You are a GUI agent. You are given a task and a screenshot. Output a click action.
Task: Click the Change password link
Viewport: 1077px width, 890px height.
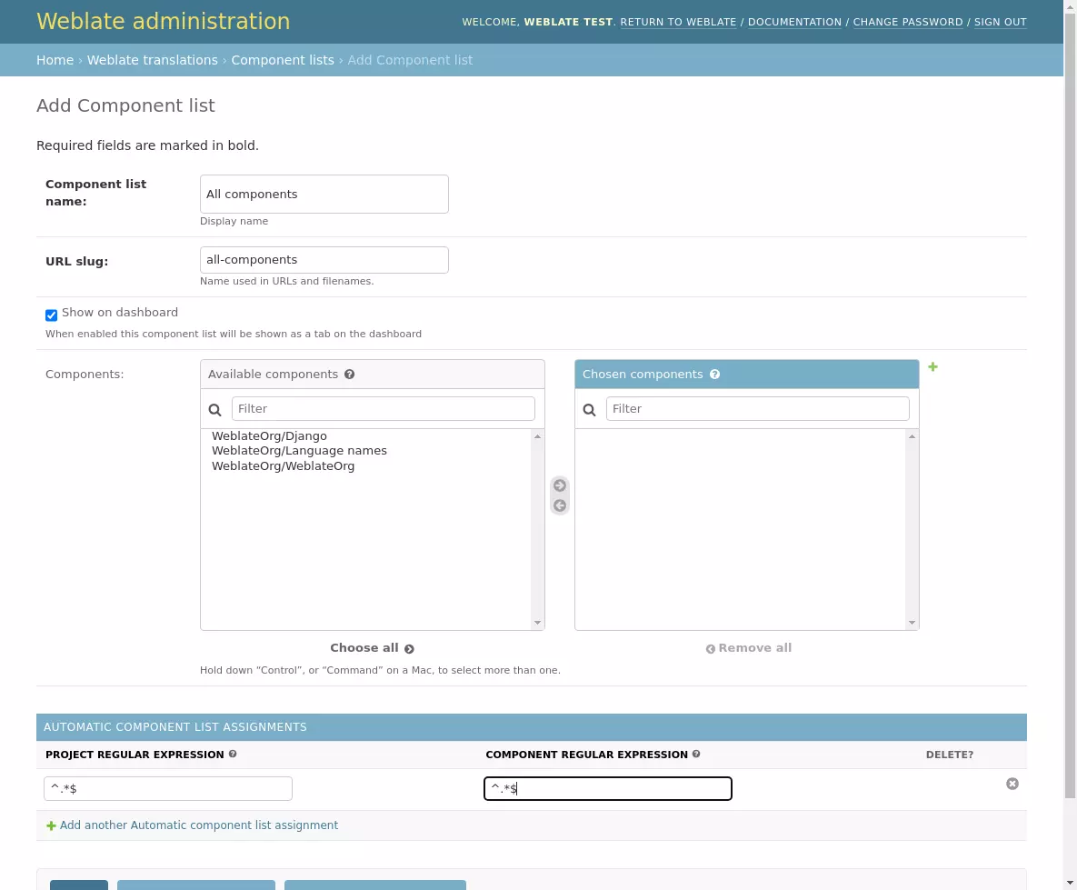tap(908, 22)
